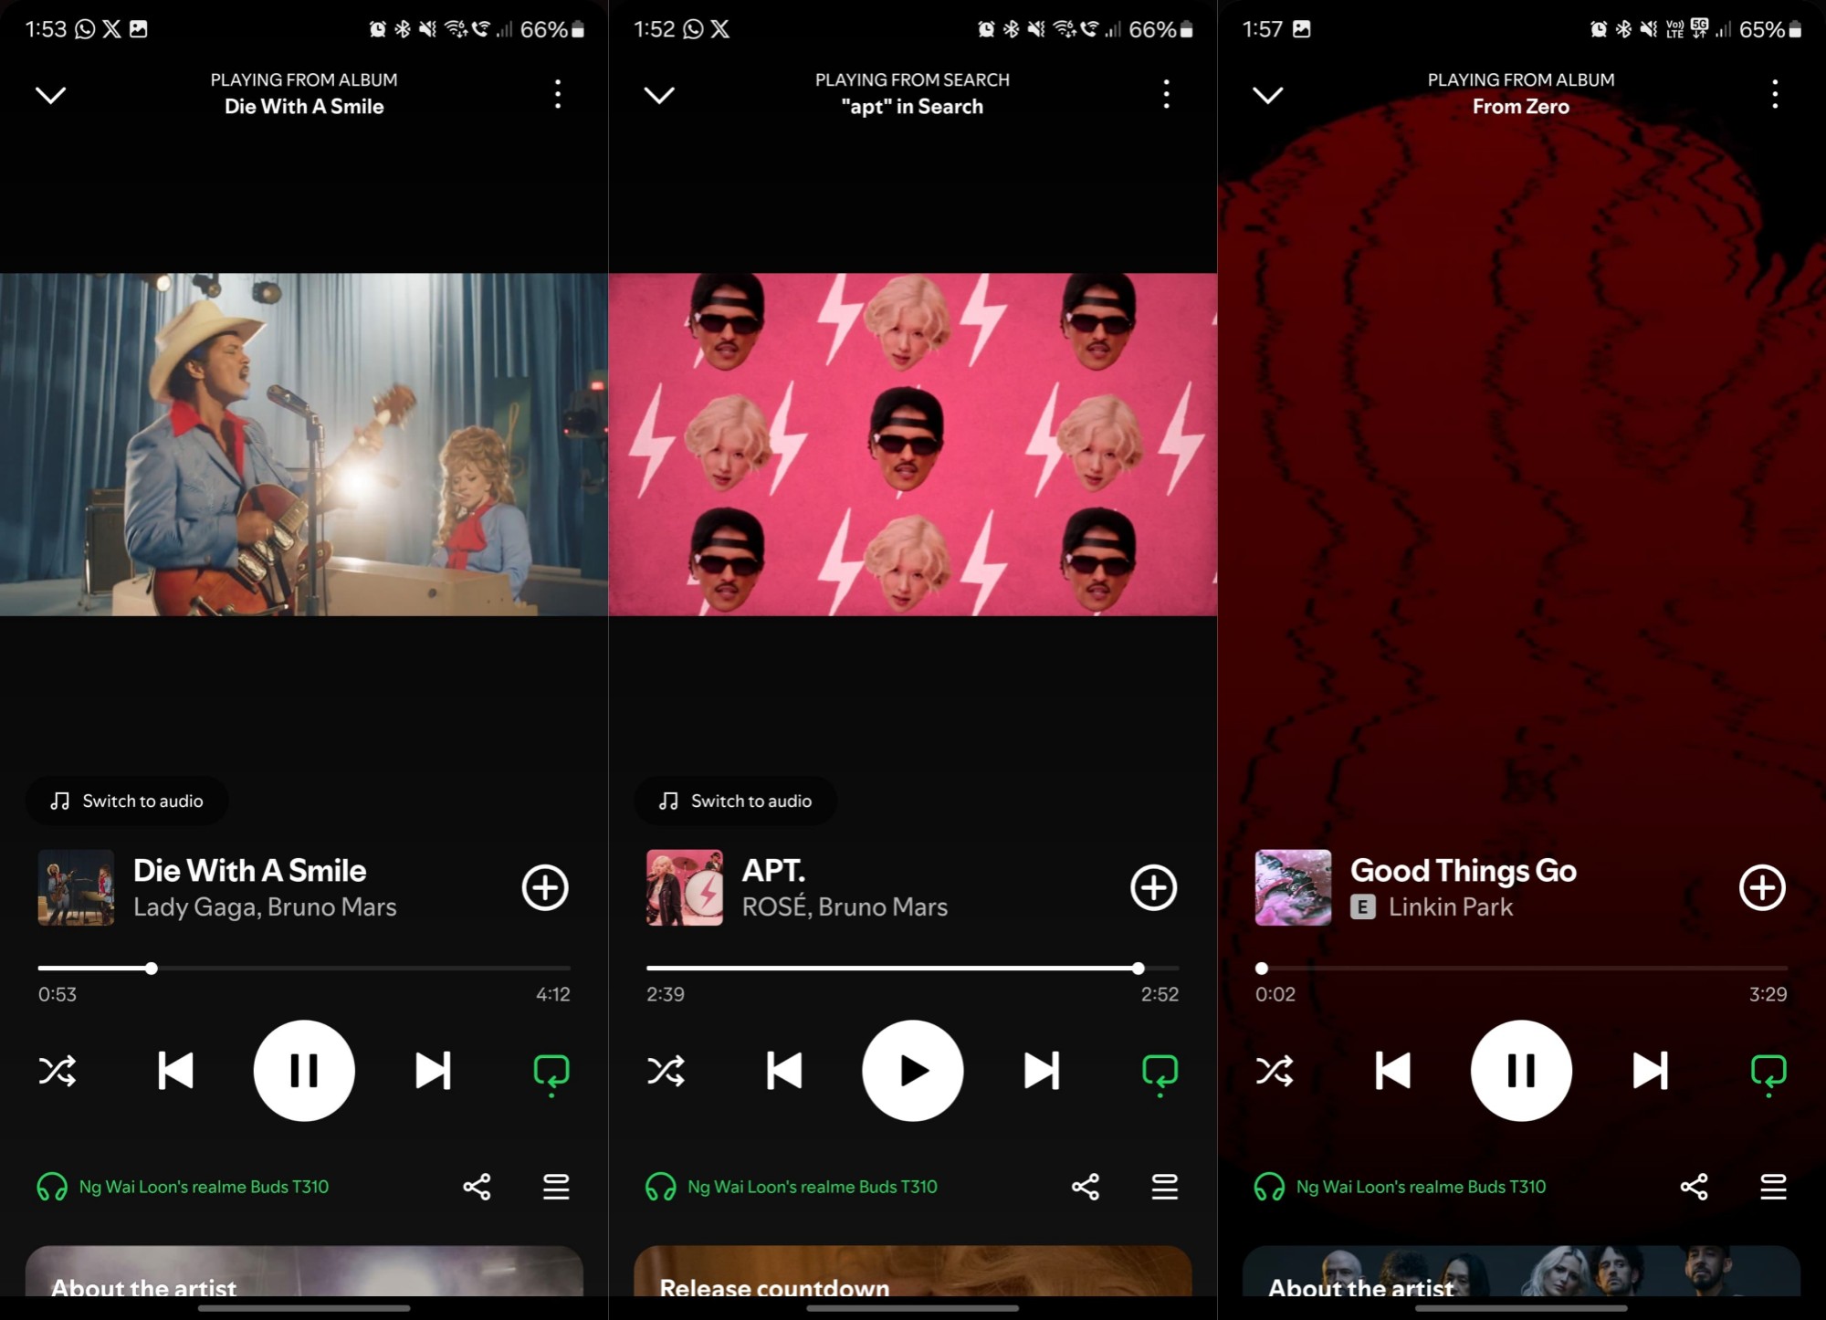Image resolution: width=1826 pixels, height=1320 pixels.
Task: Tap the repeat icon on third player
Action: pyautogui.click(x=1769, y=1071)
